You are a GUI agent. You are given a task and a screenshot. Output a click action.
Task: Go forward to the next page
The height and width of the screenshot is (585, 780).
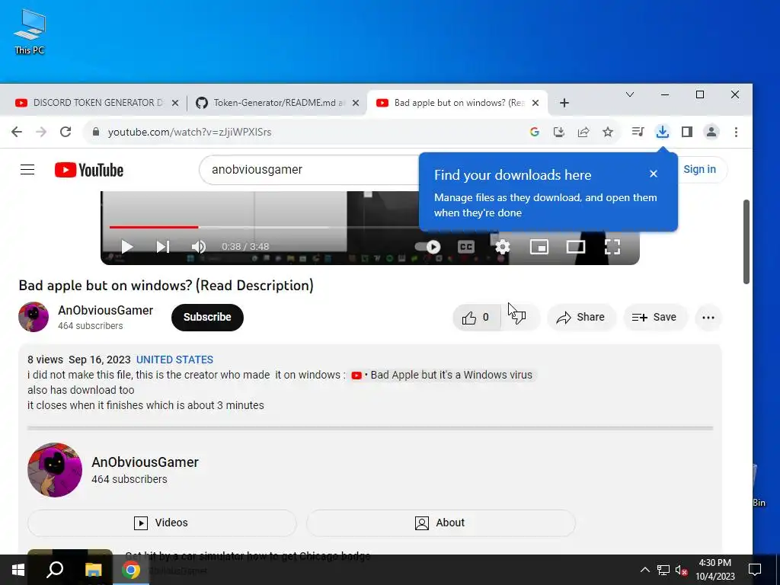point(41,132)
